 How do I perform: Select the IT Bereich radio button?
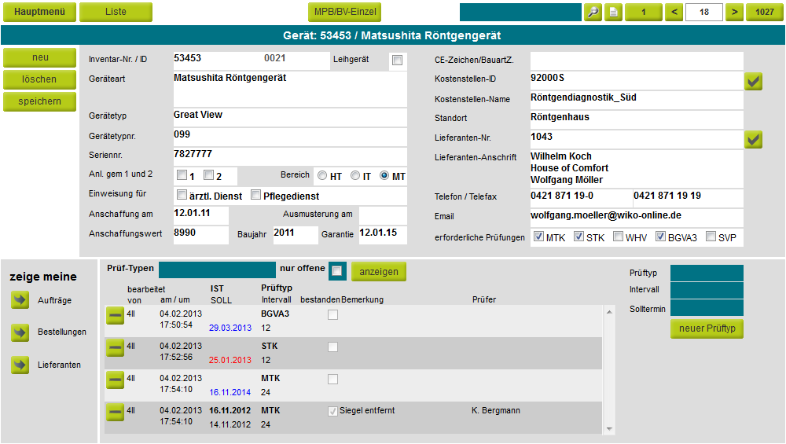tap(355, 176)
